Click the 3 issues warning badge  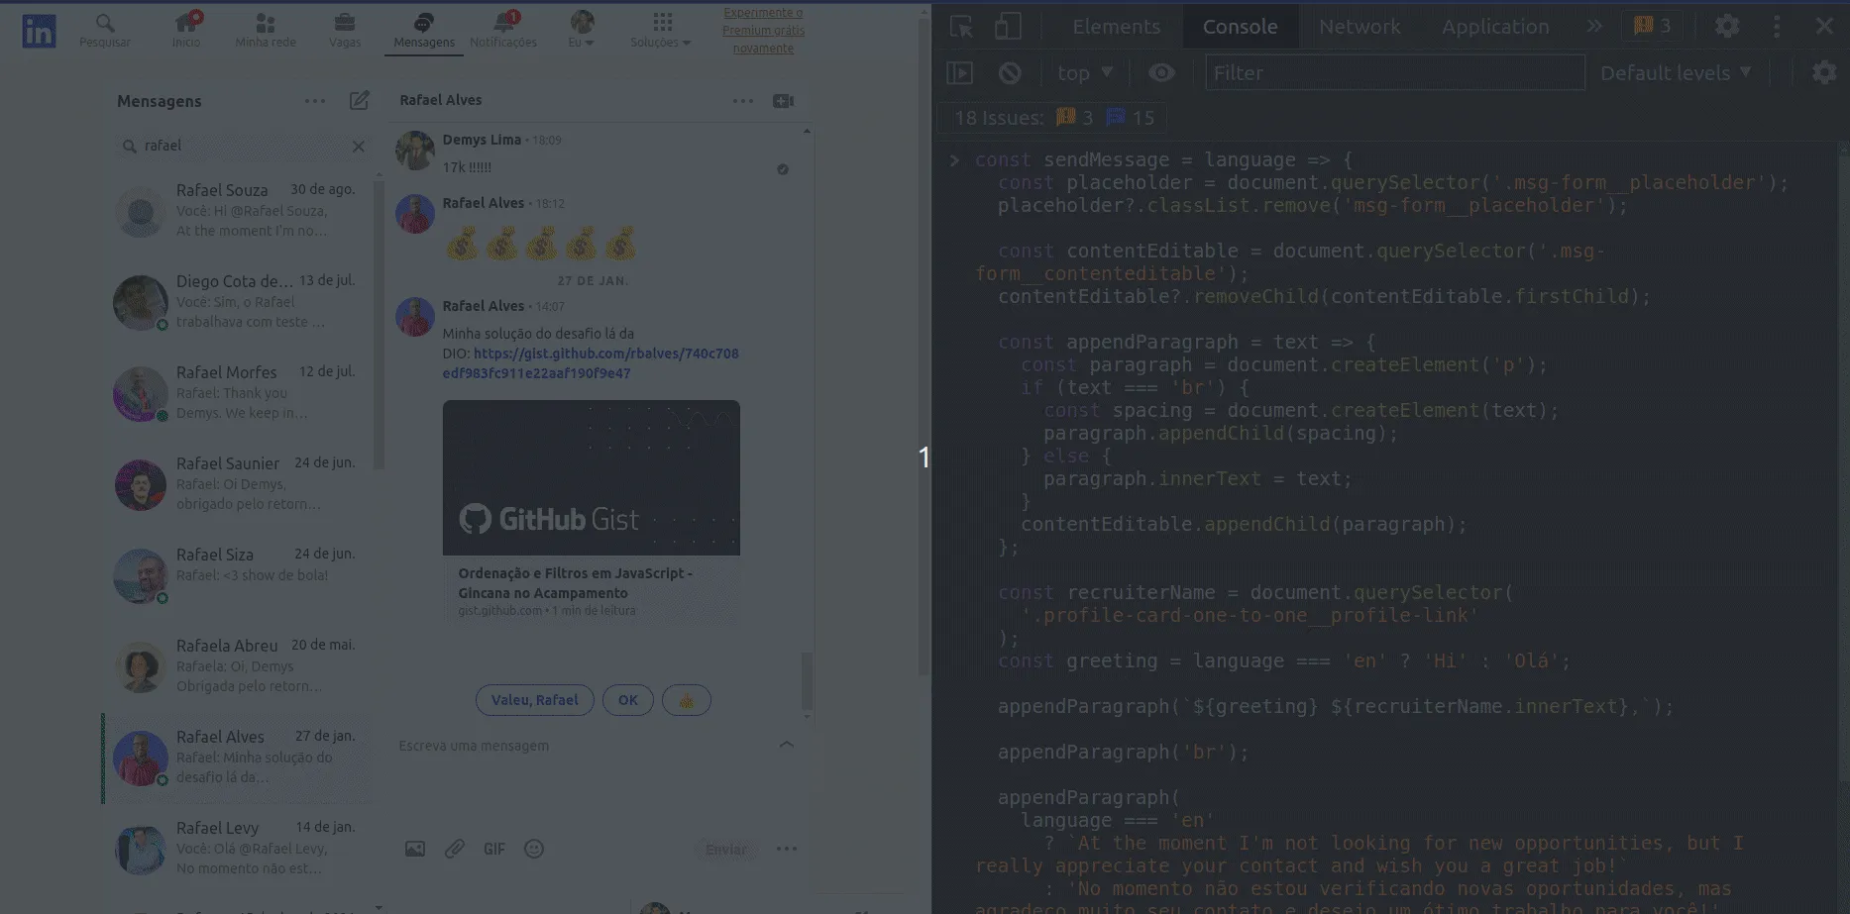(x=1652, y=27)
